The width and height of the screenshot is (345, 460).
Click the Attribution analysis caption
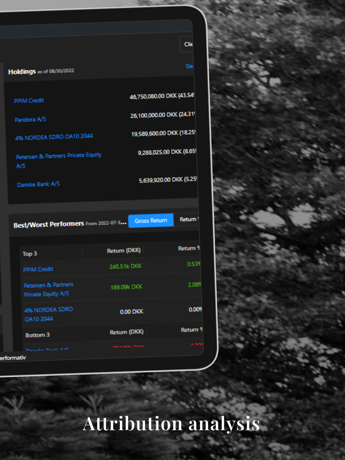(x=171, y=424)
